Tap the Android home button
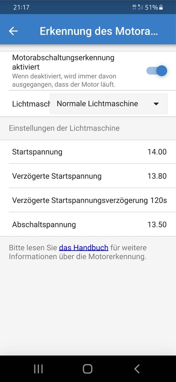176x382 pixels. pyautogui.click(x=88, y=369)
